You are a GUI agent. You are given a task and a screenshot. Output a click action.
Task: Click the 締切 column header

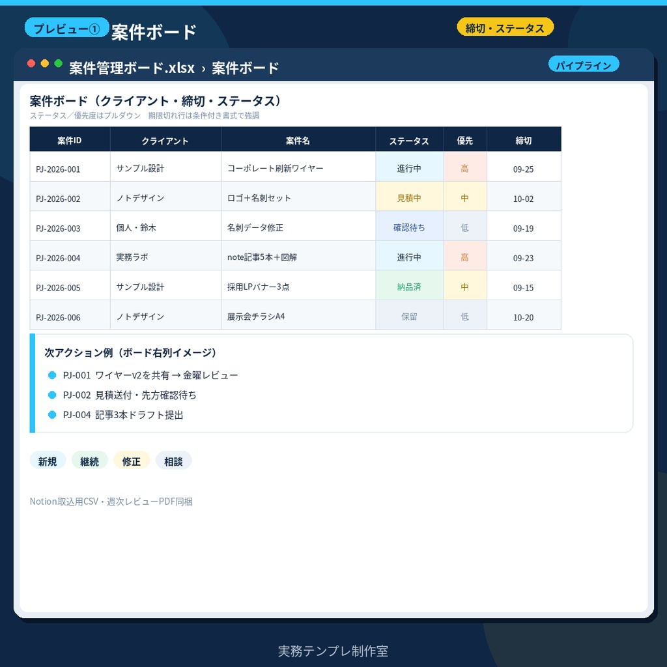click(524, 140)
